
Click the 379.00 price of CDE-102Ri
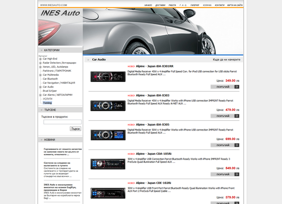point(231,197)
